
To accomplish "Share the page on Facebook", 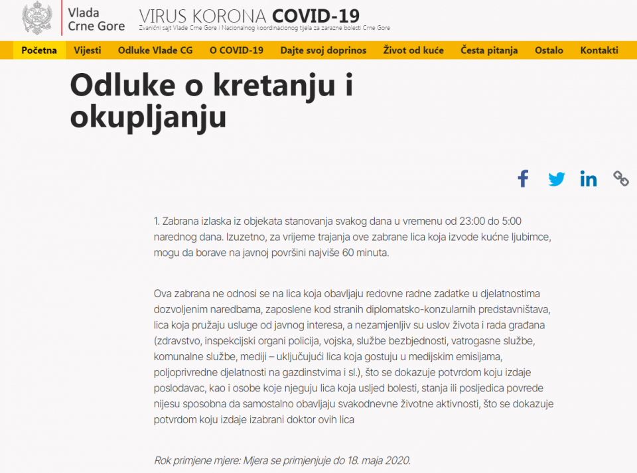I will (x=523, y=178).
